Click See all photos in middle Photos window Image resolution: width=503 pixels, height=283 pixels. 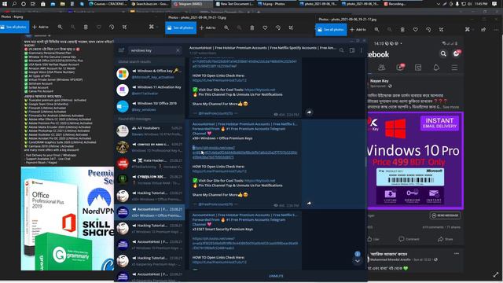[x=181, y=28]
